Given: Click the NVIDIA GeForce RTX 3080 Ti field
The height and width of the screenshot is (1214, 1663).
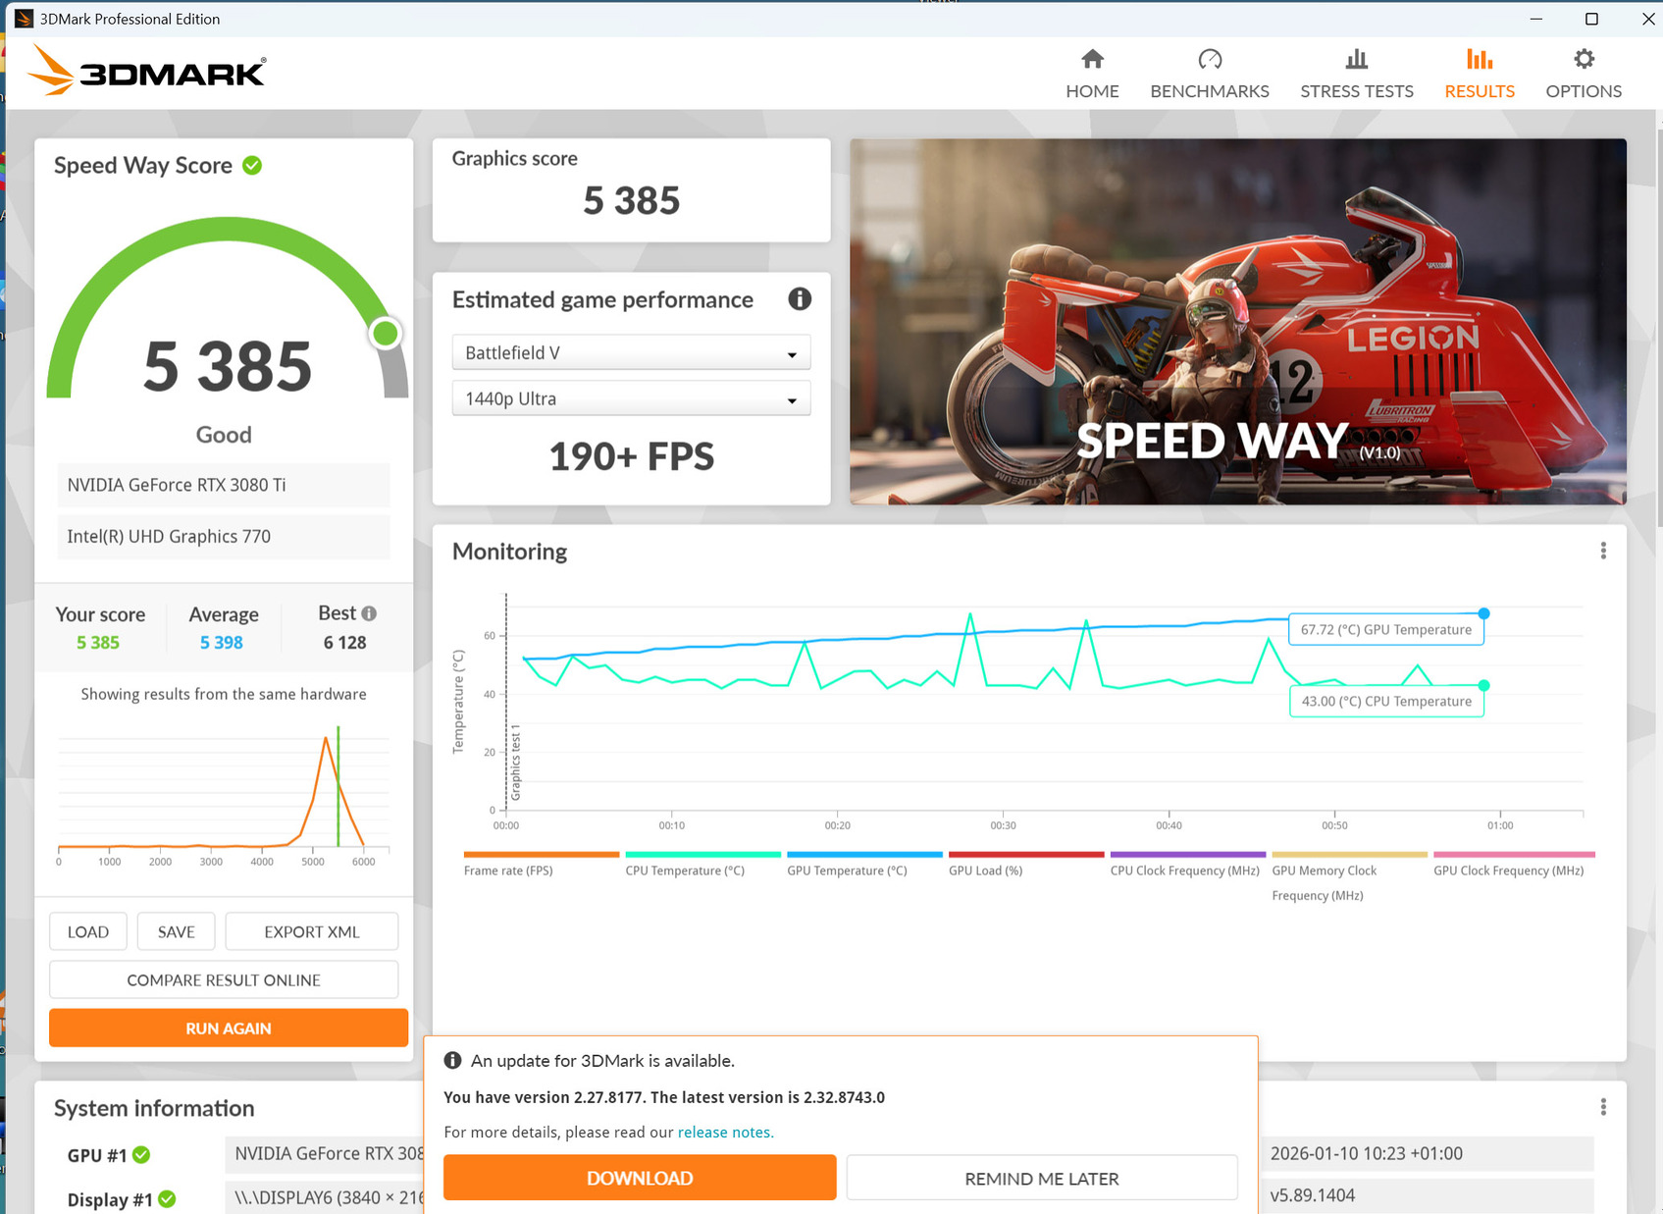Looking at the screenshot, I should point(224,485).
